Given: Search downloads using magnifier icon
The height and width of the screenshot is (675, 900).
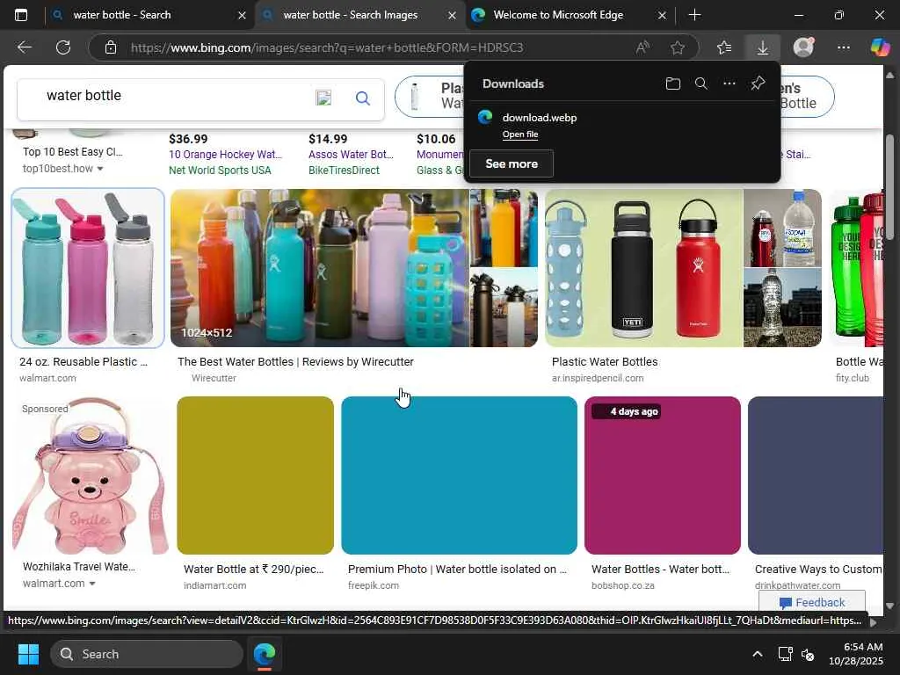Looking at the screenshot, I should pyautogui.click(x=700, y=83).
